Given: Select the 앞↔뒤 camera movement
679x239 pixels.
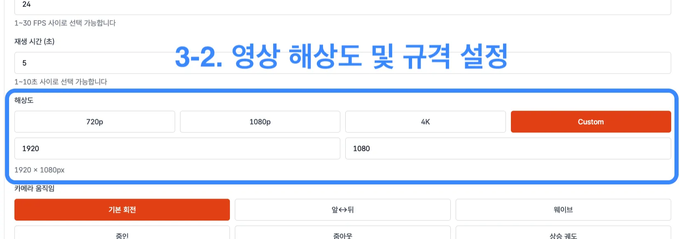Looking at the screenshot, I should pos(343,210).
